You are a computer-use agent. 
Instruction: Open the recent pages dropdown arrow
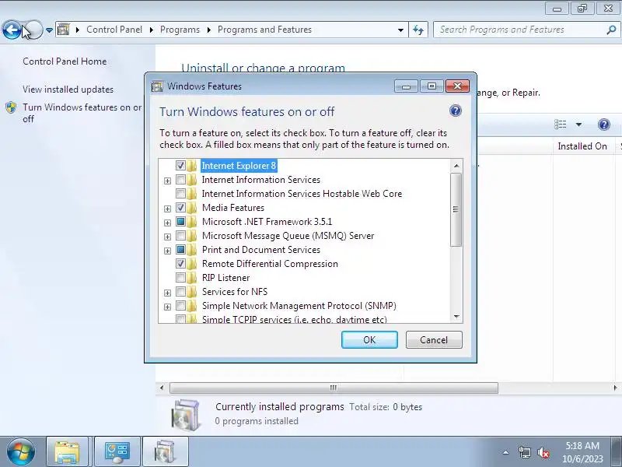[x=49, y=30]
